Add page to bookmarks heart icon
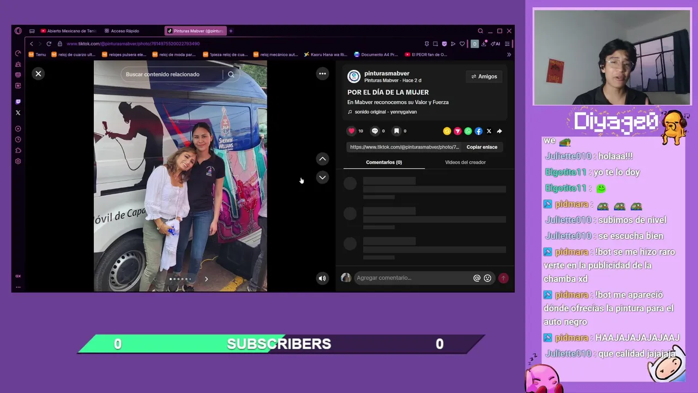Viewport: 698px width, 393px height. 462,44
